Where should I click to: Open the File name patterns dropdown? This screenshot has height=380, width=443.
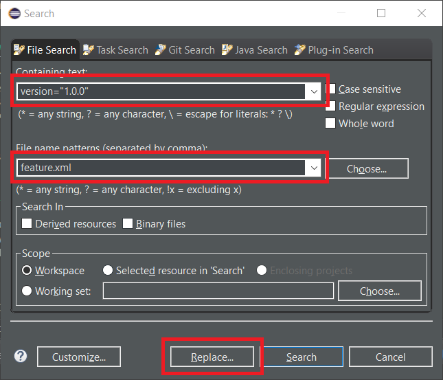point(314,168)
